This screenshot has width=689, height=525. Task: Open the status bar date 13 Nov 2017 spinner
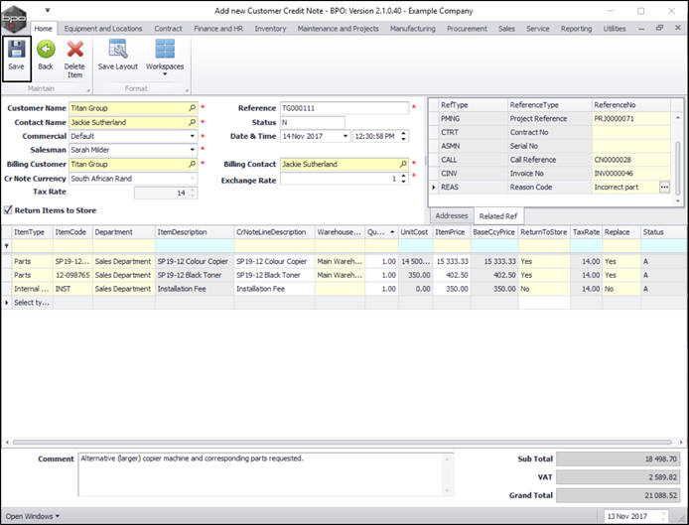tap(664, 516)
